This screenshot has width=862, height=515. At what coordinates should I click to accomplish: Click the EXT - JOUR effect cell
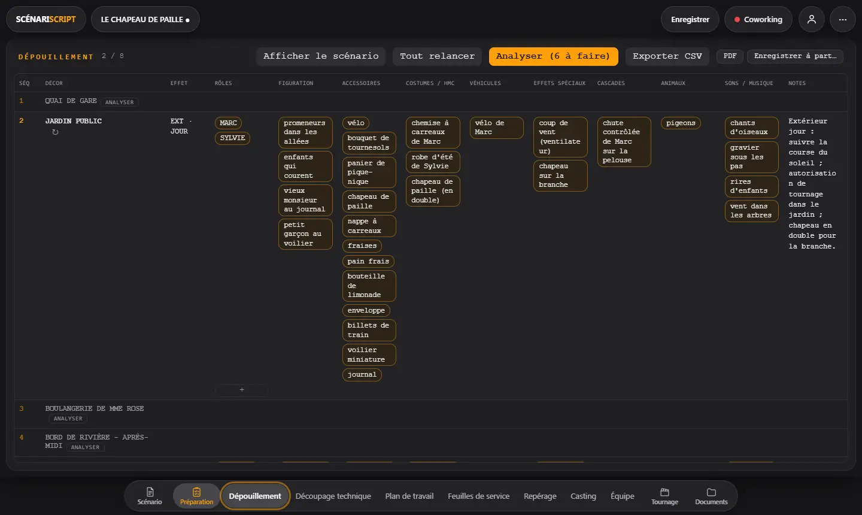pyautogui.click(x=181, y=126)
